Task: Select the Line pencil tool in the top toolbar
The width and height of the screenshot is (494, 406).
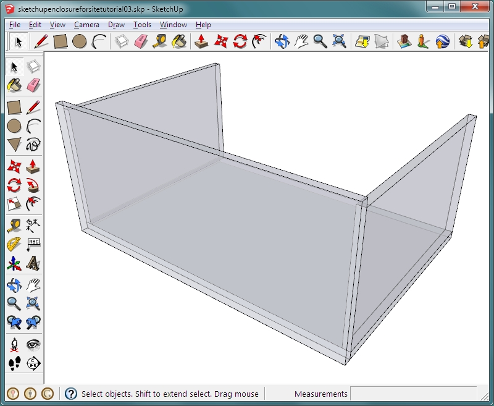Action: pyautogui.click(x=41, y=41)
